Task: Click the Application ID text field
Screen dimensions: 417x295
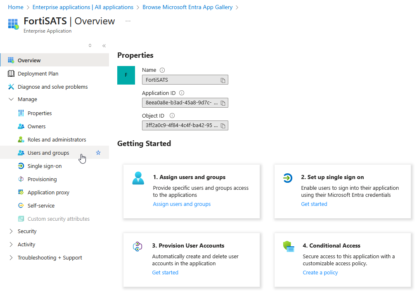Action: pyautogui.click(x=185, y=103)
